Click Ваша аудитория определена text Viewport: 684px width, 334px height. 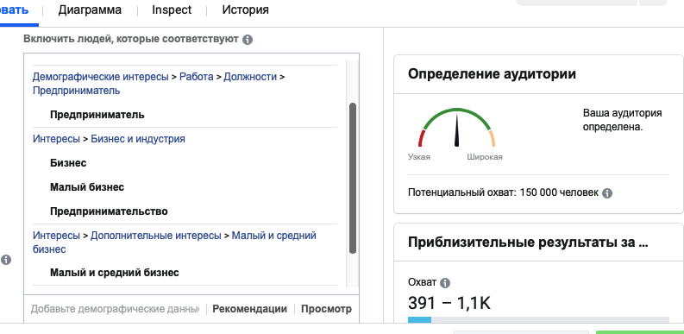623,121
